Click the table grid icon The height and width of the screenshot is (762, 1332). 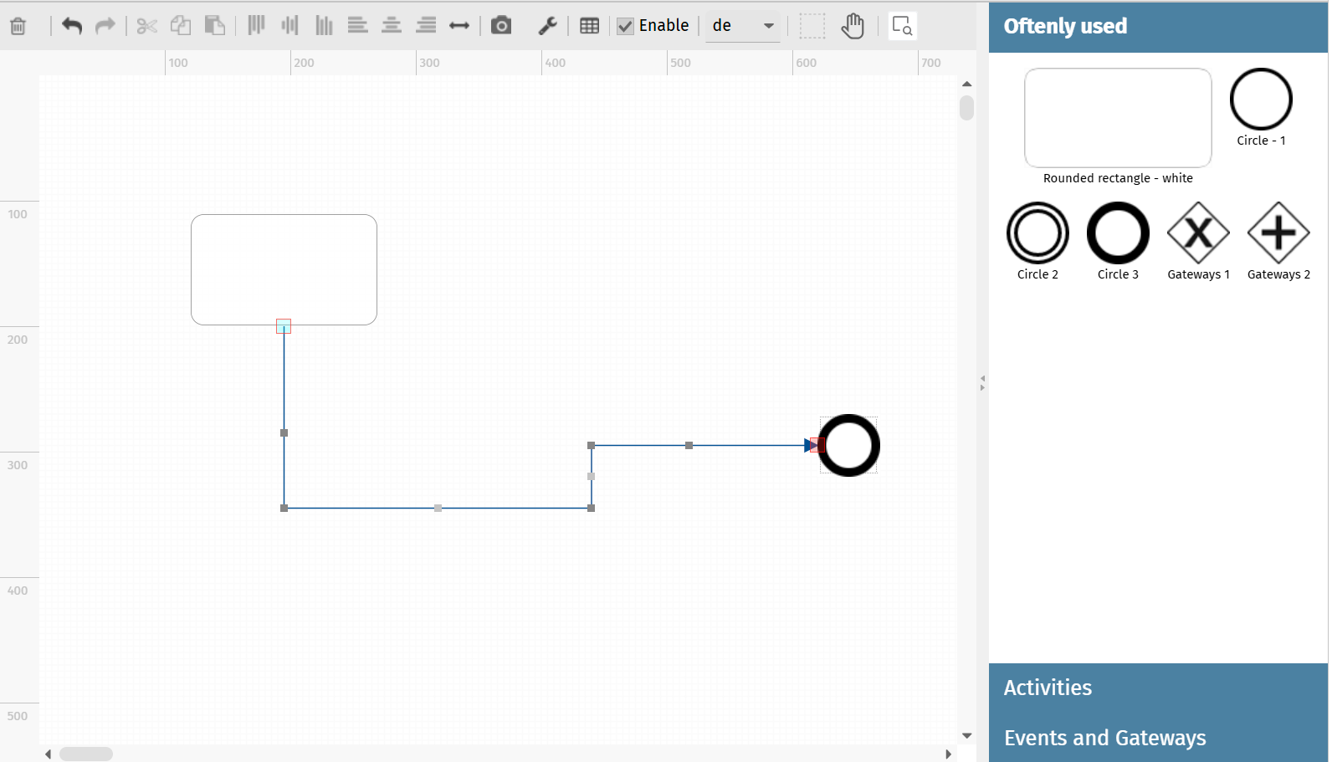(589, 26)
